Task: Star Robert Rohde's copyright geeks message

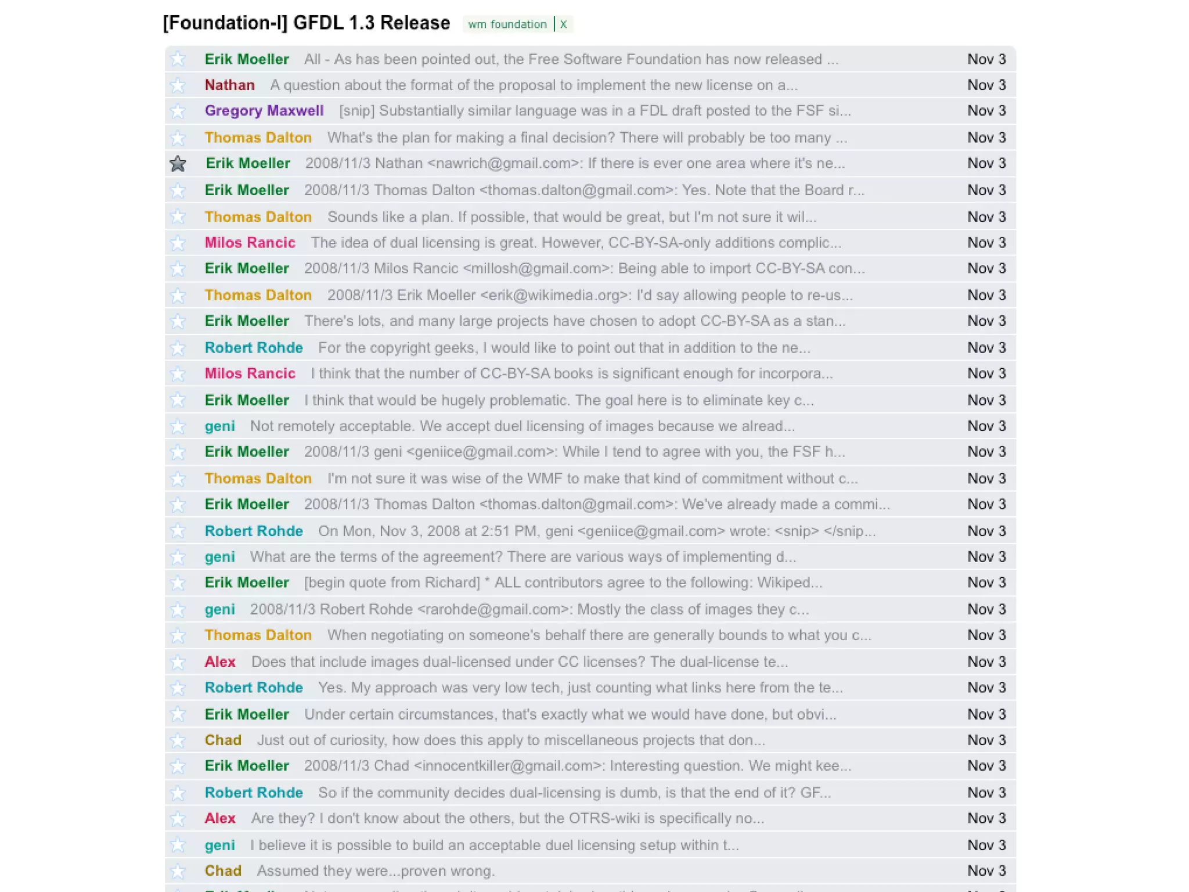Action: pyautogui.click(x=178, y=348)
